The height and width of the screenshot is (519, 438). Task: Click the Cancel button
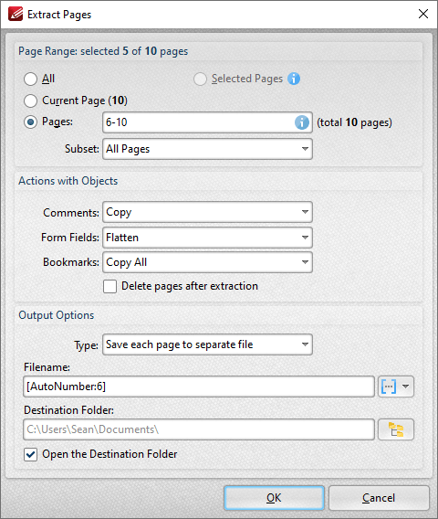pos(379,498)
